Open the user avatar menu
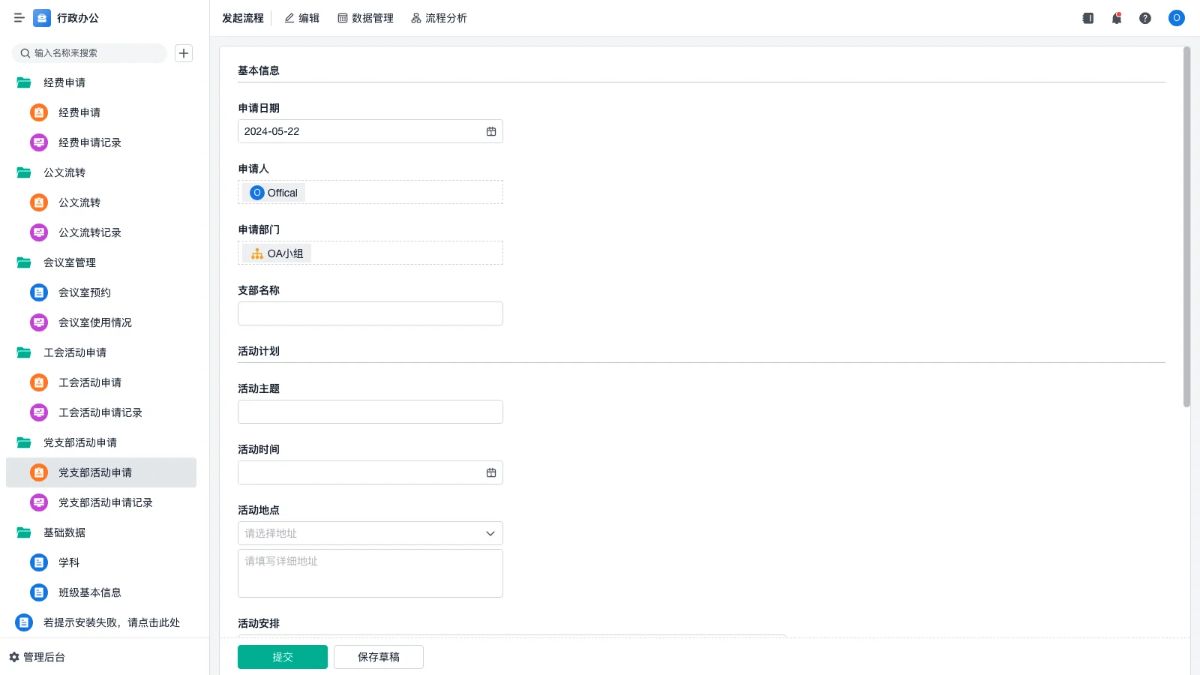Viewport: 1200px width, 675px height. click(1177, 18)
